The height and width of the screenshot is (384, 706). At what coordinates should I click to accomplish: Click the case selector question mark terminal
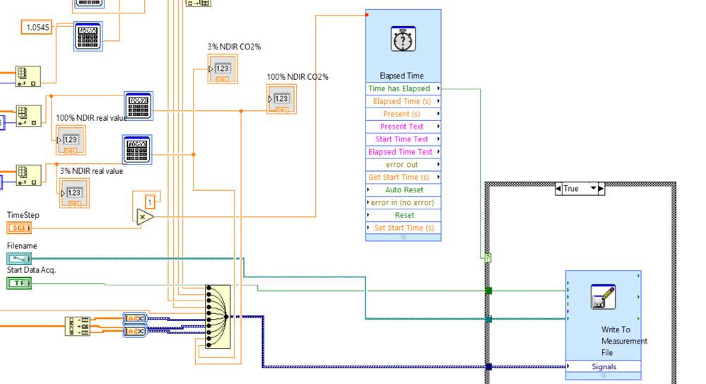coord(488,258)
